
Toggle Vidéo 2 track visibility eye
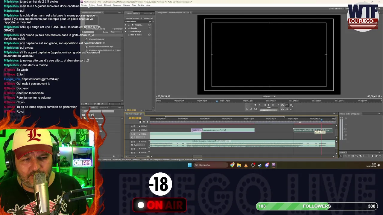tap(132, 130)
